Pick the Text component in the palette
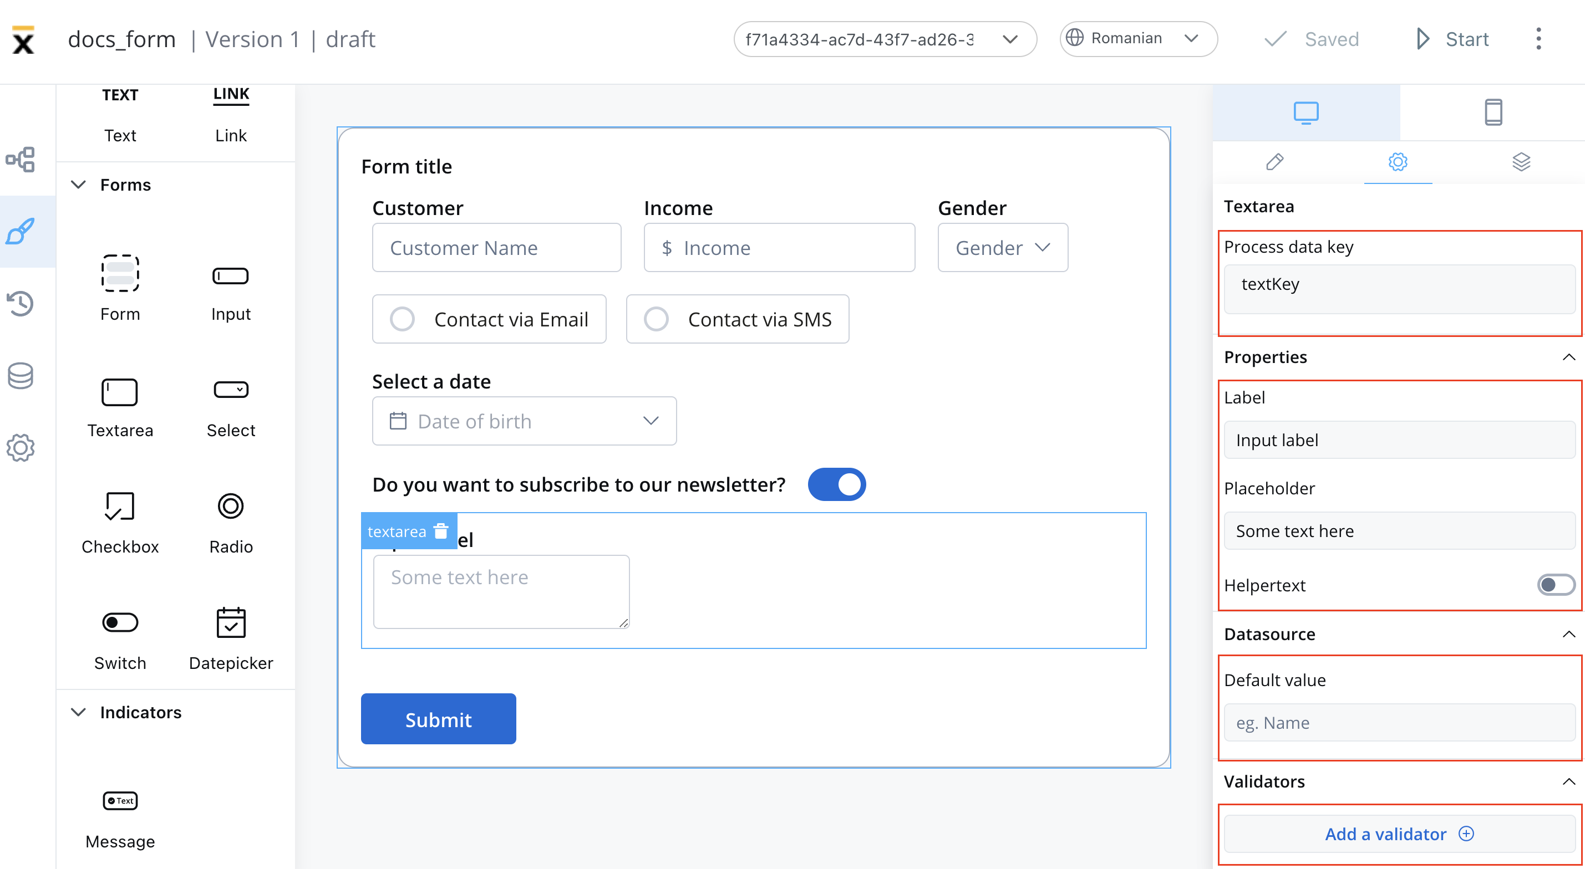Image resolution: width=1585 pixels, height=869 pixels. [120, 114]
